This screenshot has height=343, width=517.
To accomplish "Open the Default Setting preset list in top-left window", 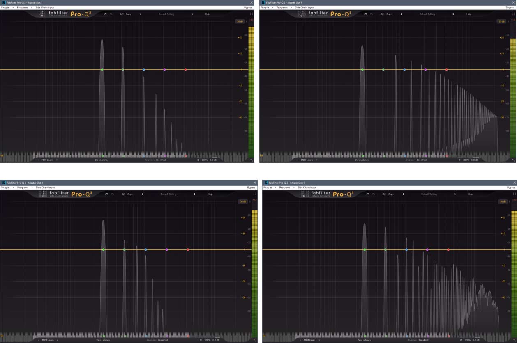I will coord(166,14).
